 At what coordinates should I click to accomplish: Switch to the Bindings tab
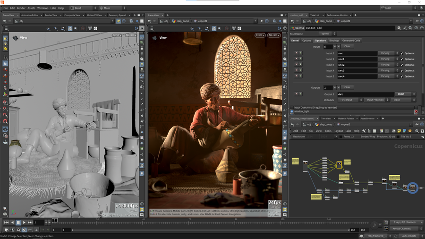coord(334,41)
